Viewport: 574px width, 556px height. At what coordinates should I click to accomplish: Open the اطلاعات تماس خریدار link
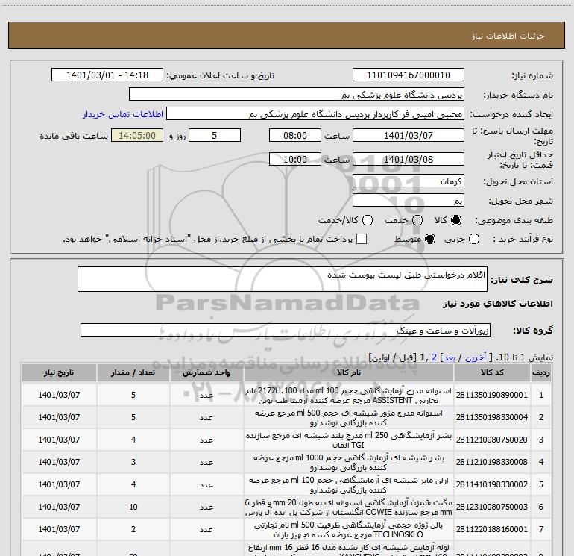tap(123, 114)
